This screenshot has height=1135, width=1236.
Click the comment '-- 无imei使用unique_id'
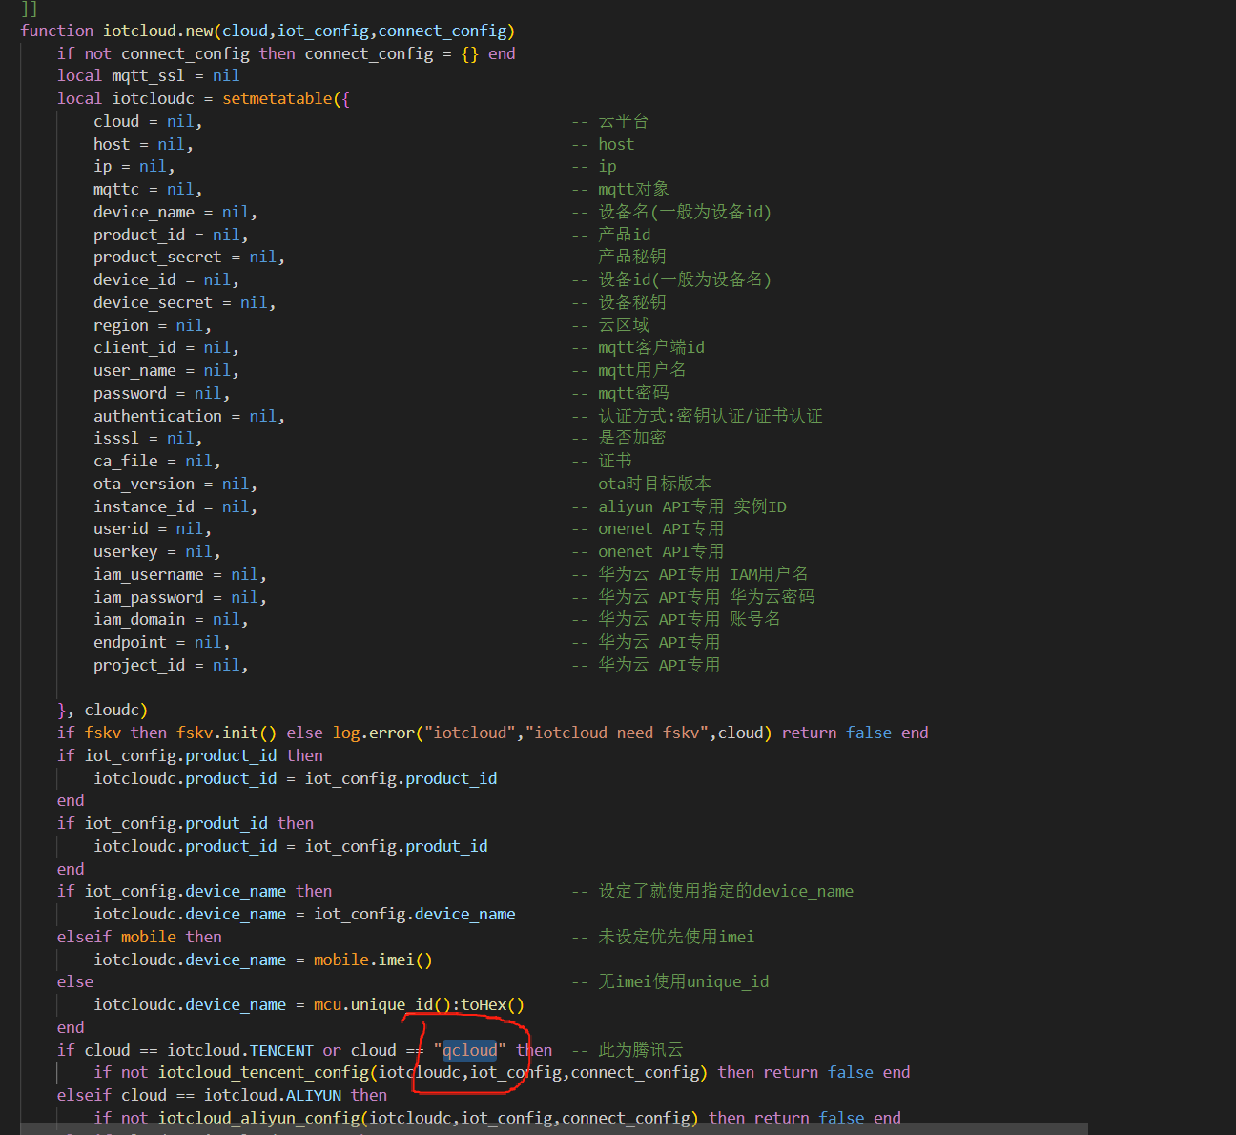click(x=670, y=981)
